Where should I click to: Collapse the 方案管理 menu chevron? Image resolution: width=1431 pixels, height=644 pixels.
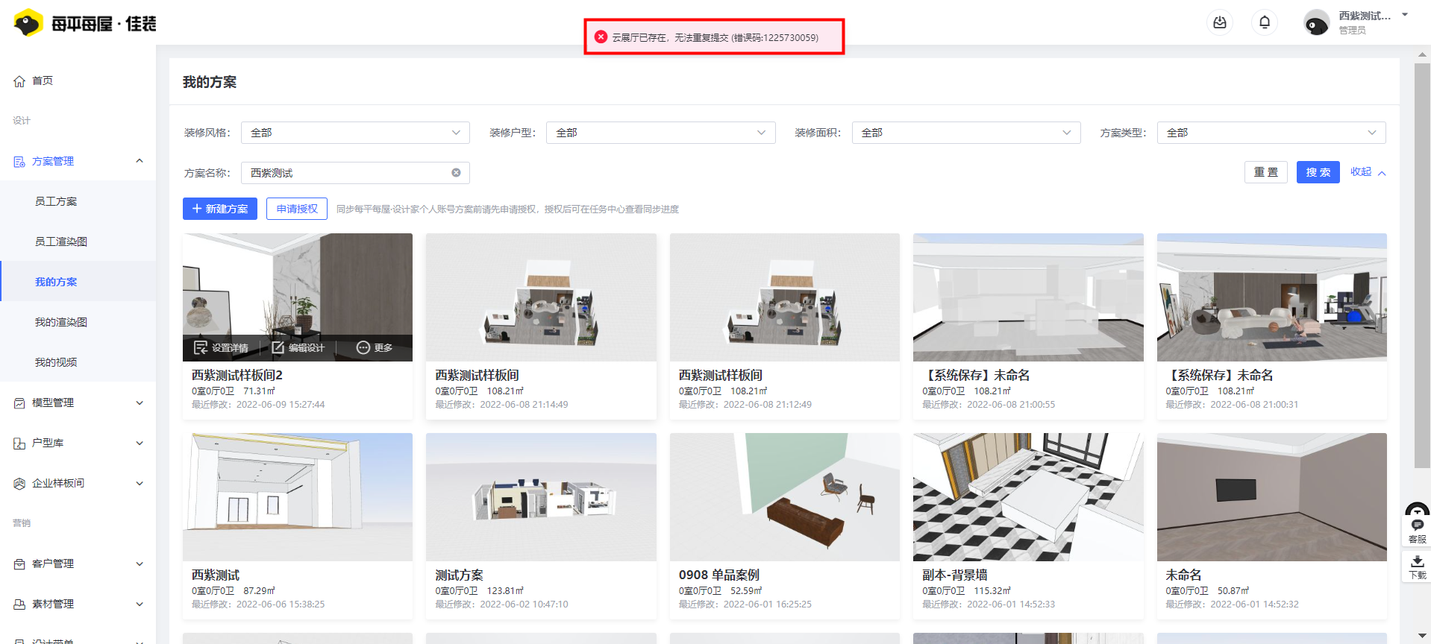[x=140, y=161]
